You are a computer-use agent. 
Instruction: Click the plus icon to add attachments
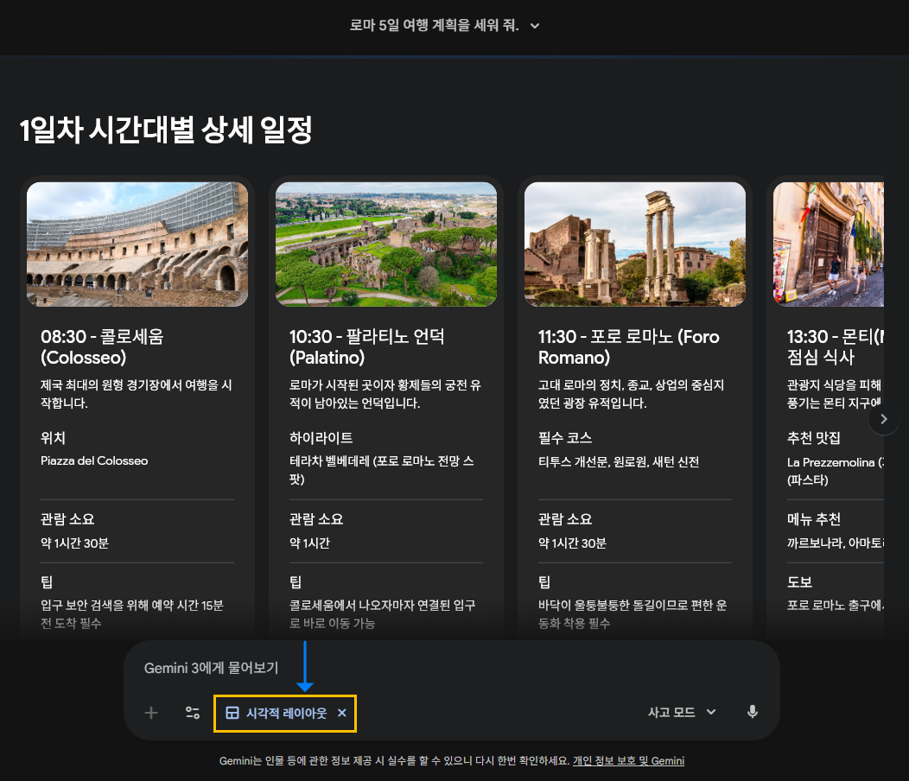(150, 713)
